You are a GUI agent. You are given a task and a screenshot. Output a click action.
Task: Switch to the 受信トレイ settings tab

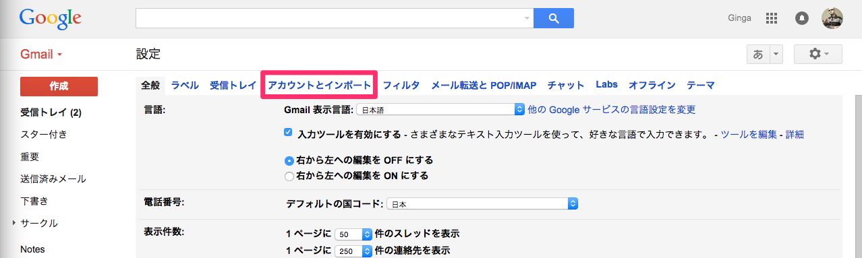pos(233,86)
